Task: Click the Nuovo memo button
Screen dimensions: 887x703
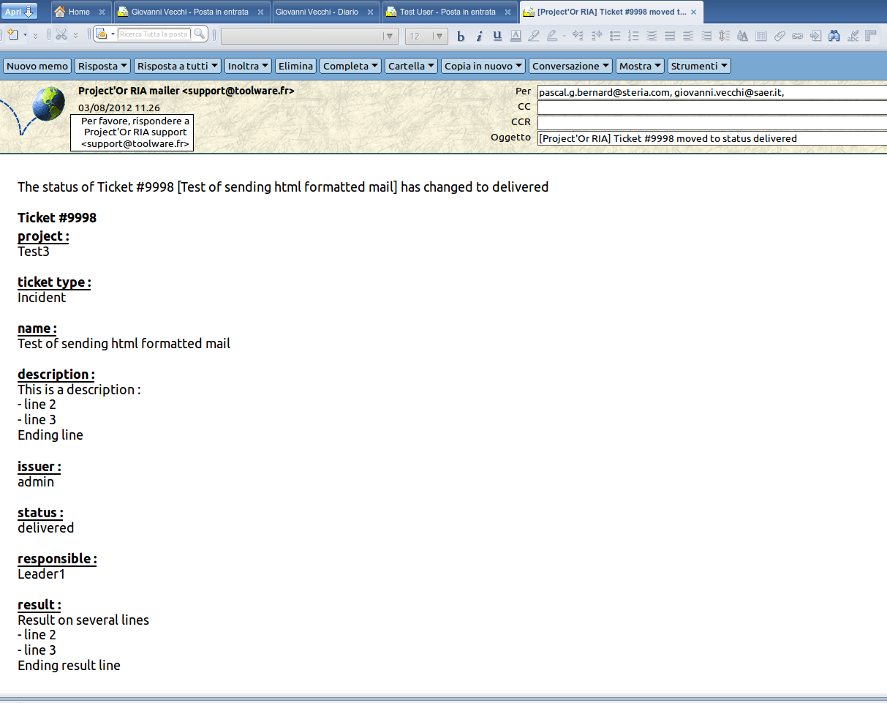Action: pyautogui.click(x=37, y=66)
